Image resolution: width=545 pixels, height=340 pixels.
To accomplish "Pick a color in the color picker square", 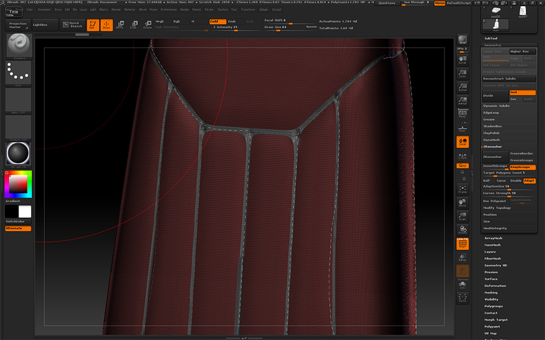I will (18, 184).
